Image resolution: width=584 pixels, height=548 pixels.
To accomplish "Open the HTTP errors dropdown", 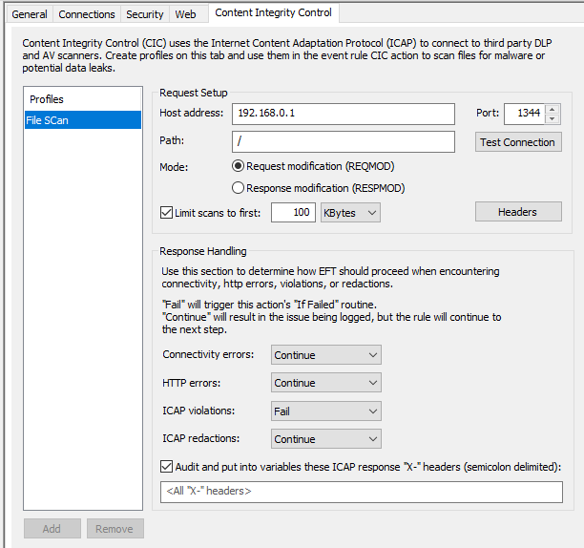I will click(x=325, y=383).
